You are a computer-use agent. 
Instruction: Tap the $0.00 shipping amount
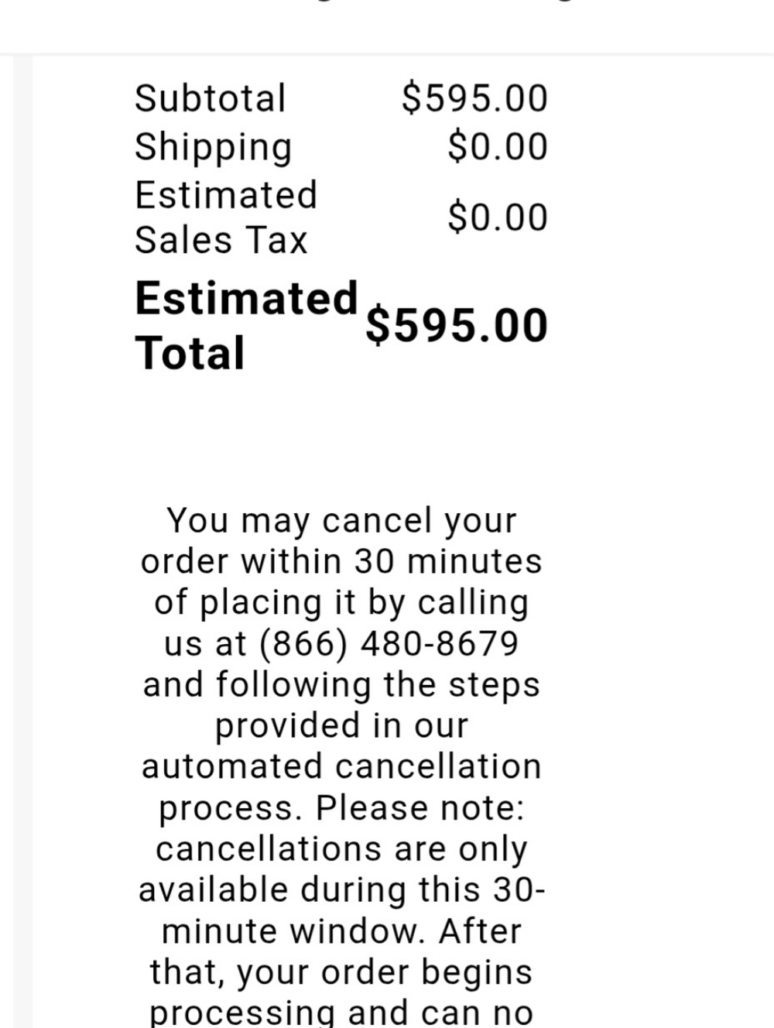coord(498,147)
